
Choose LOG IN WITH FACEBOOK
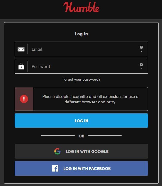(81, 168)
